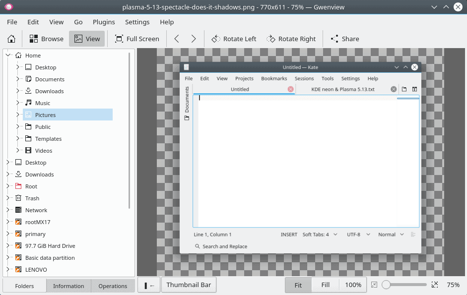The height and width of the screenshot is (295, 467).
Task: Click the Network server icon
Action: [x=18, y=210]
